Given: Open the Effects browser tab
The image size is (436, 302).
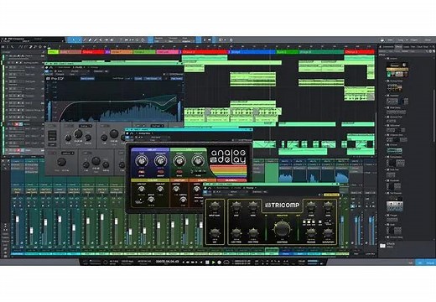Looking at the screenshot, I should click(x=398, y=47).
